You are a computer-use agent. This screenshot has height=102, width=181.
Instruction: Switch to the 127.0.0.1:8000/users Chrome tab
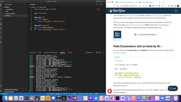tap(150, 2)
